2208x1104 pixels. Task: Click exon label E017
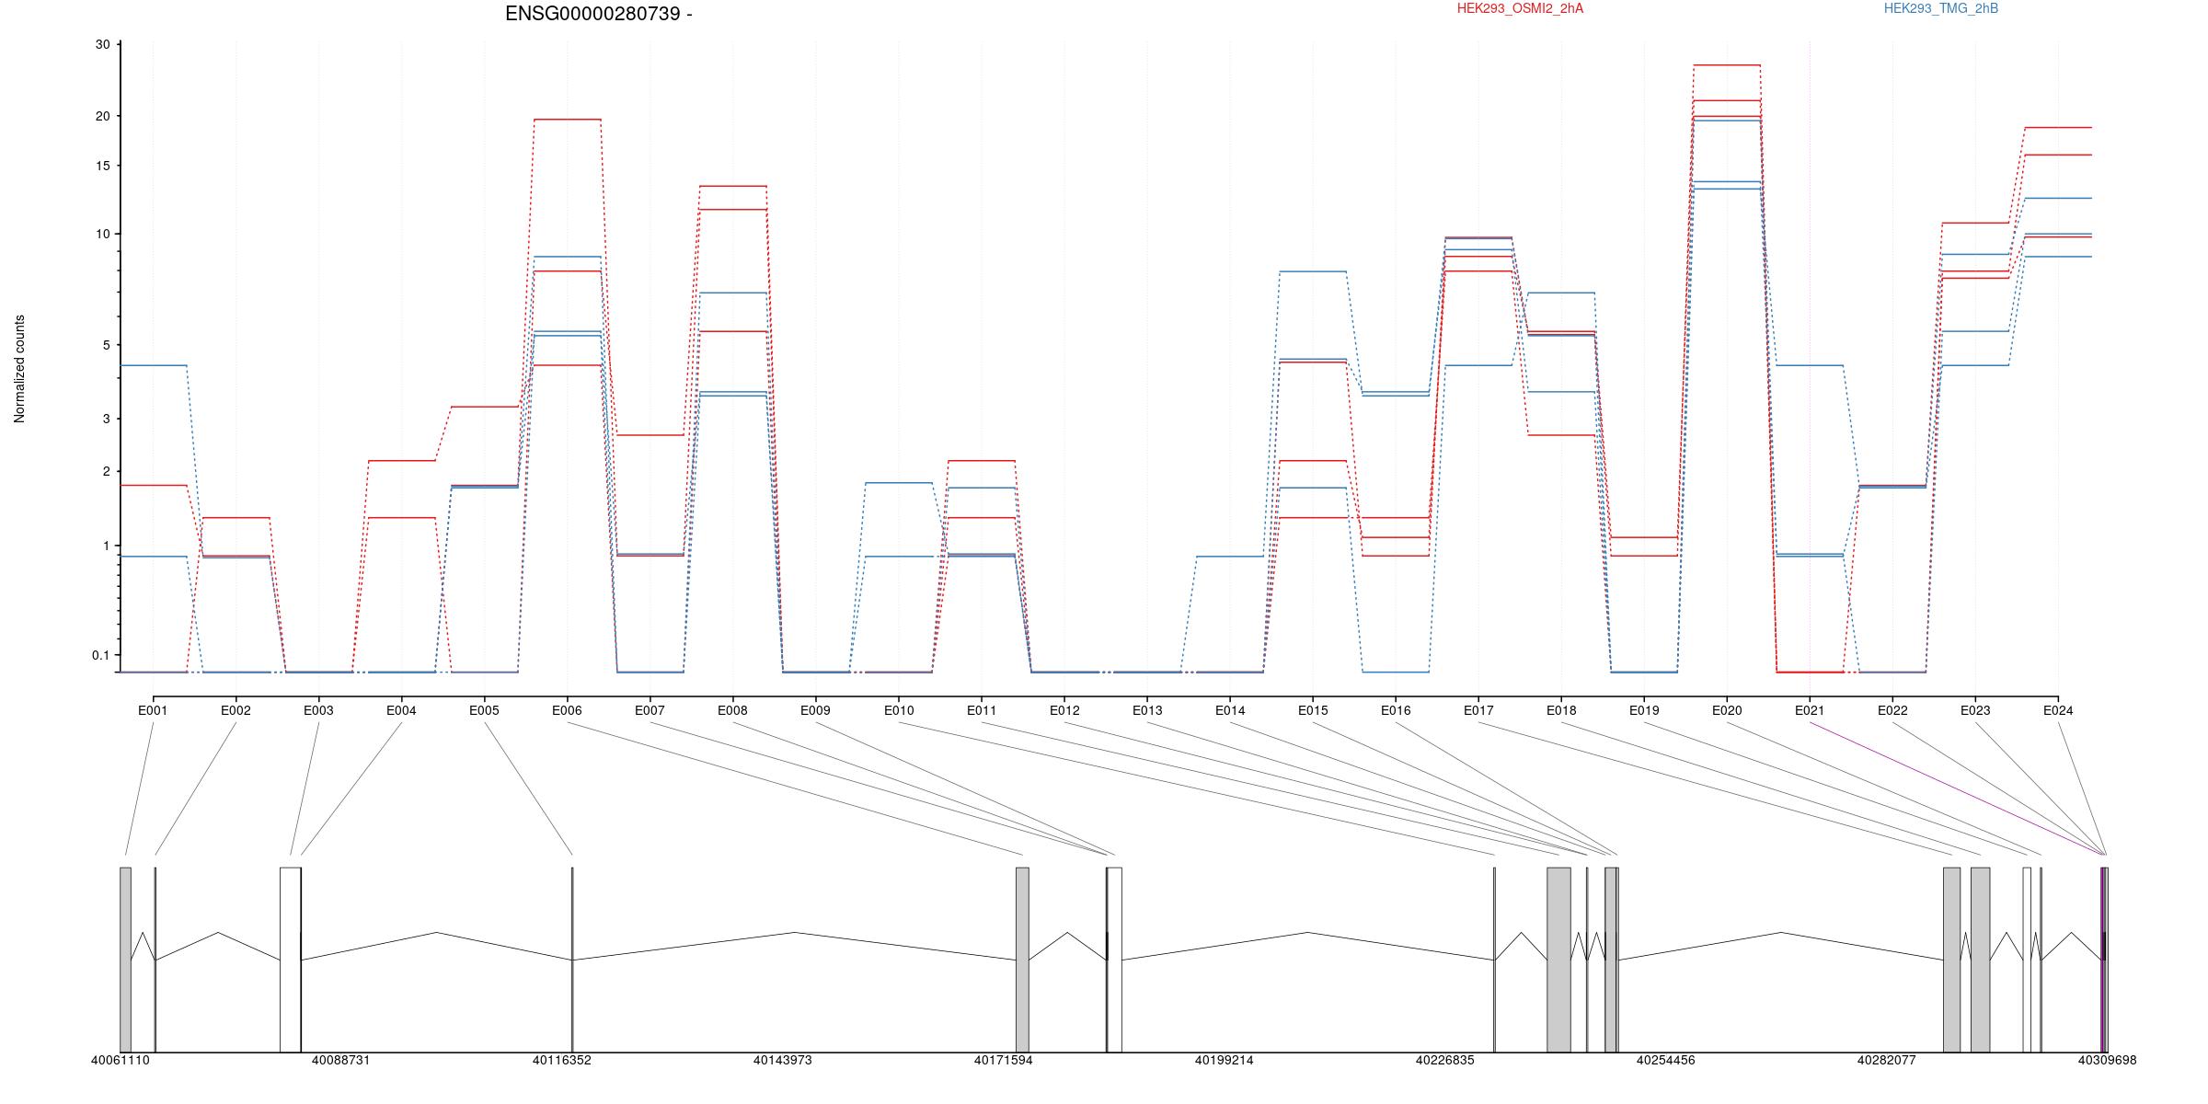click(x=1478, y=710)
